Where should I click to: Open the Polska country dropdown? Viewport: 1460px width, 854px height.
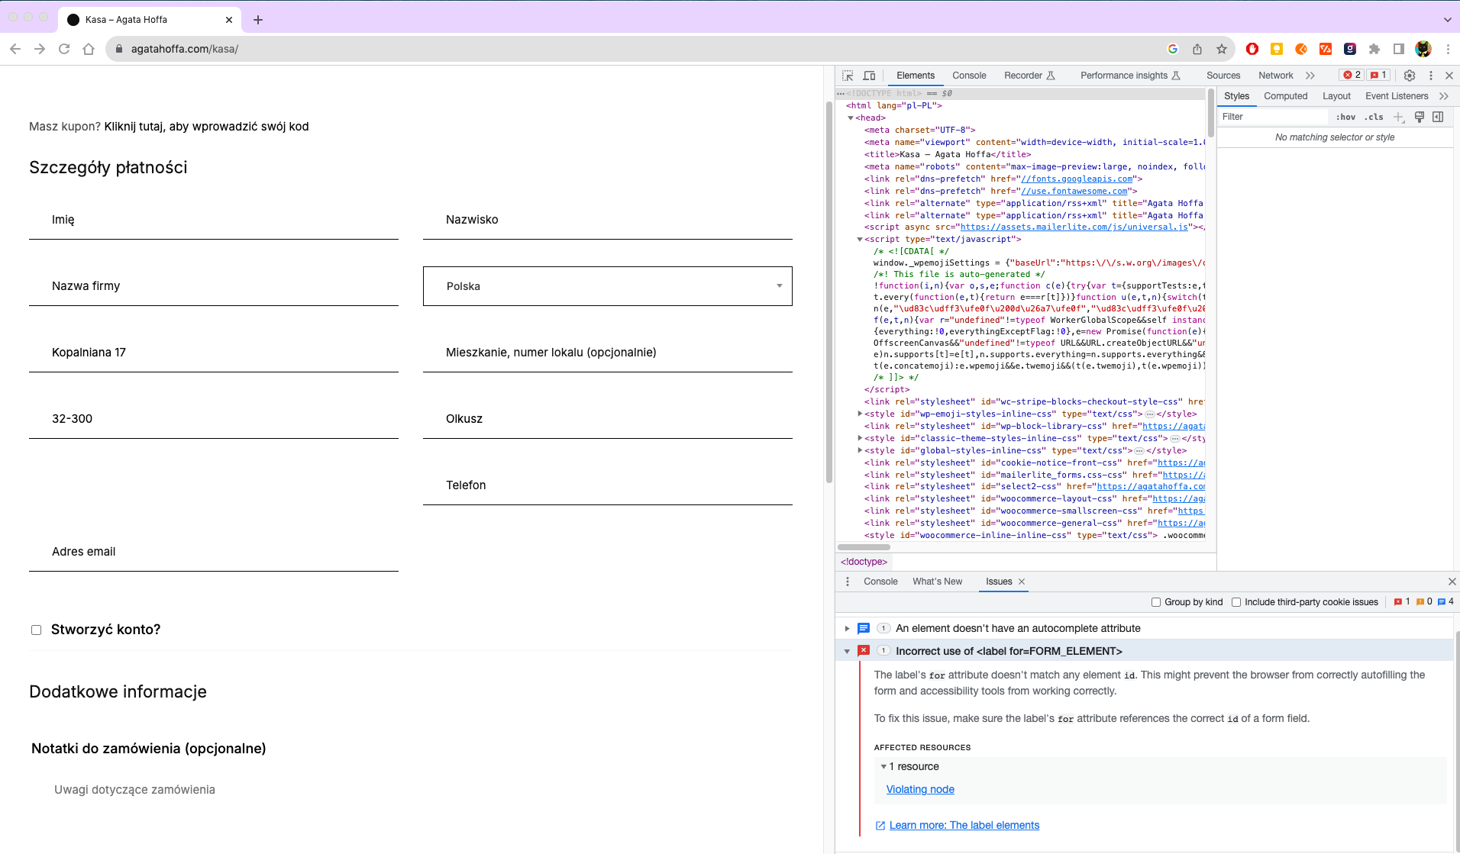coord(607,286)
